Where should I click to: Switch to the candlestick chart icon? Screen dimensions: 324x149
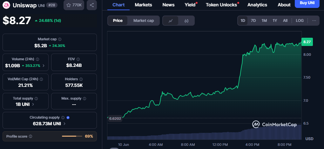(x=186, y=21)
